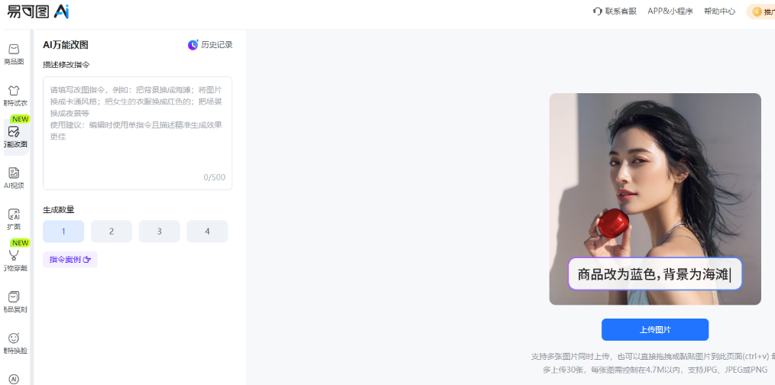Select the 扩图 sidebar icon

pos(14,214)
